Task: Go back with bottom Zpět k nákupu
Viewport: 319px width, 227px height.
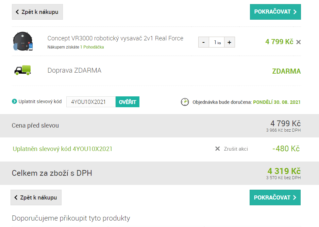Action: click(x=36, y=197)
